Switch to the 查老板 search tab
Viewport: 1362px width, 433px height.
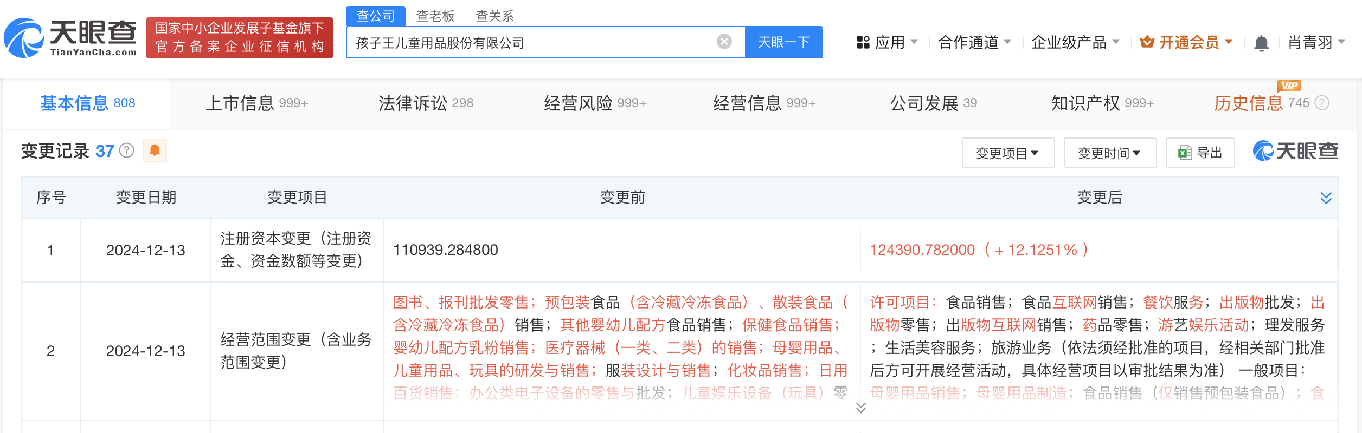(x=435, y=16)
